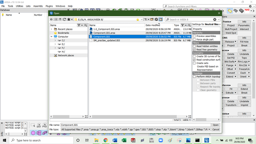
Task: Open Windows Start menu
Action: [x=4, y=140]
